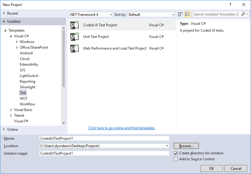251x174 pixels.
Task: Click the Solution name input field
Action: (104, 153)
